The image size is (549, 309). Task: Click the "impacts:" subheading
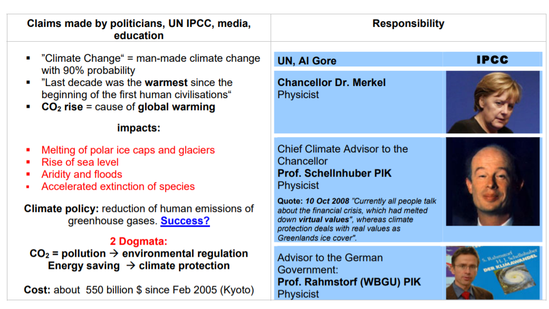click(139, 128)
